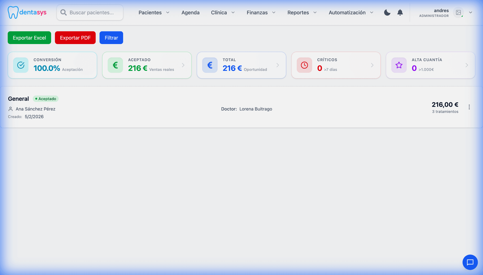Open the Reportes menu
Screen dimensions: 483x275
[x=302, y=13]
